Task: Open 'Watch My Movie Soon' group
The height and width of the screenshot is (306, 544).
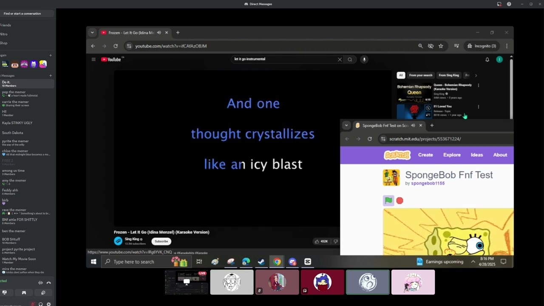Action: click(x=26, y=260)
